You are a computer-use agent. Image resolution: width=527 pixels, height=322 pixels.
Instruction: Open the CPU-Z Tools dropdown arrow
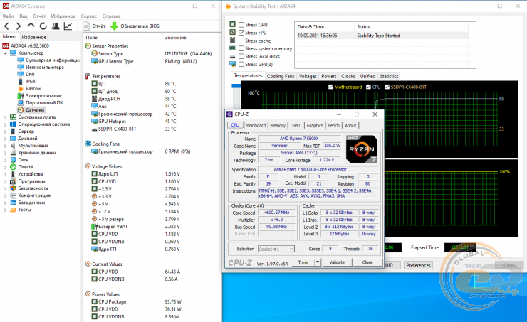pos(318,262)
